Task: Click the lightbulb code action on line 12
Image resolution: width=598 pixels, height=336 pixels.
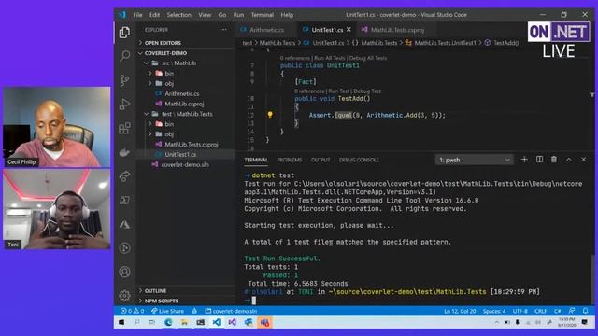Action: pyautogui.click(x=270, y=114)
